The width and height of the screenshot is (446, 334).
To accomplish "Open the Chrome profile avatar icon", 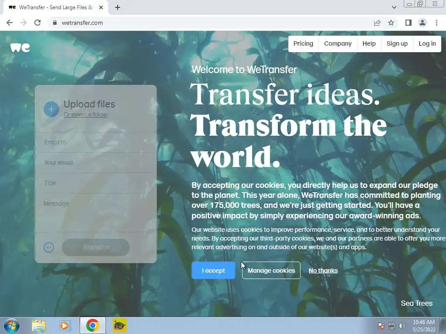I will (422, 23).
